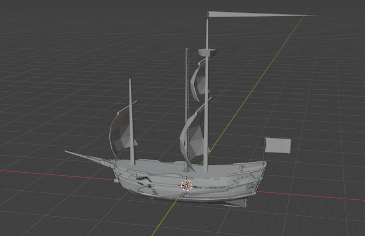Select the bowsprit at the ship's bow
Viewport: 365px width, 236px height.
point(85,156)
